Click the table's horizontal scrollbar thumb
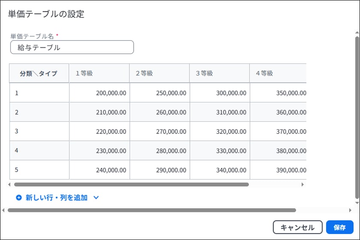Viewport: 360px width, 240px height. [x=131, y=184]
